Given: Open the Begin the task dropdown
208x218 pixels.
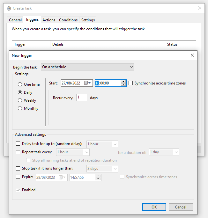Looking at the screenshot, I should 87,67.
